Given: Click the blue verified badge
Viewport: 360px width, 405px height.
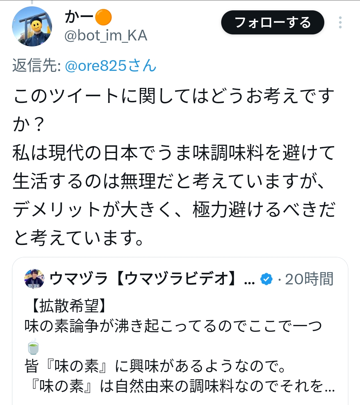Looking at the screenshot, I should coord(266,279).
